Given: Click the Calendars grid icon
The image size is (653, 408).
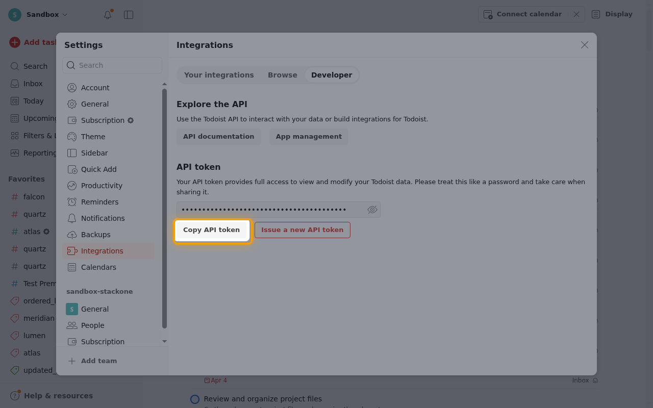Looking at the screenshot, I should (x=72, y=267).
